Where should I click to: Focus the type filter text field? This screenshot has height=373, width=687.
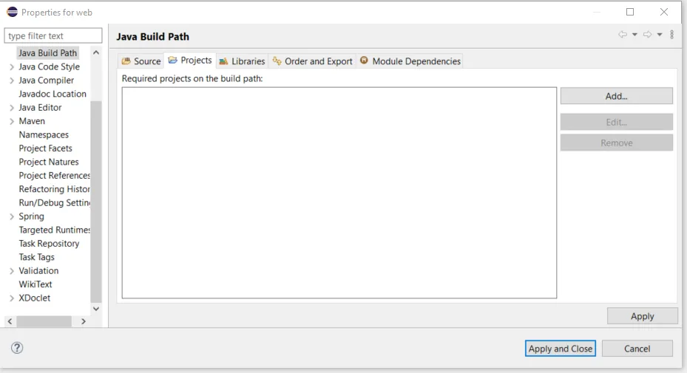click(x=53, y=35)
